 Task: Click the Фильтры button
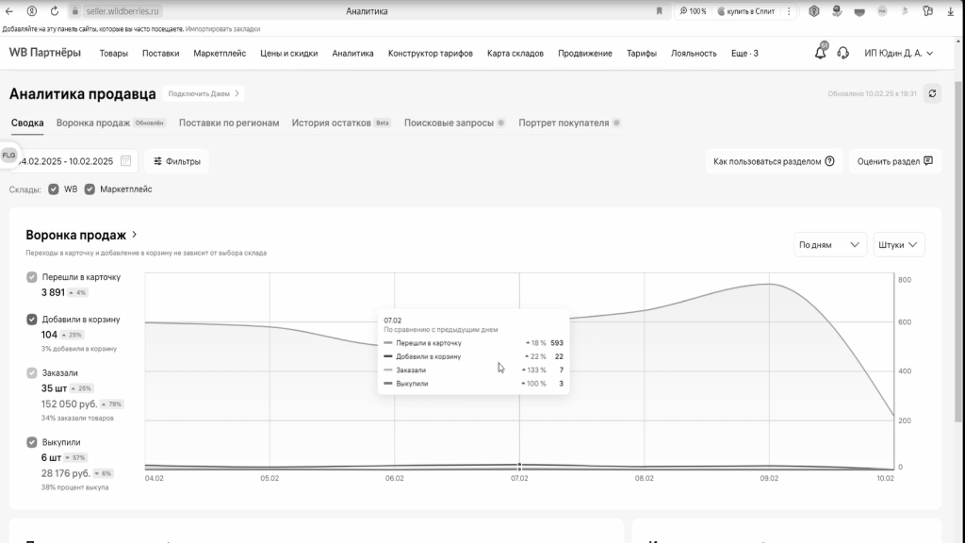[176, 161]
